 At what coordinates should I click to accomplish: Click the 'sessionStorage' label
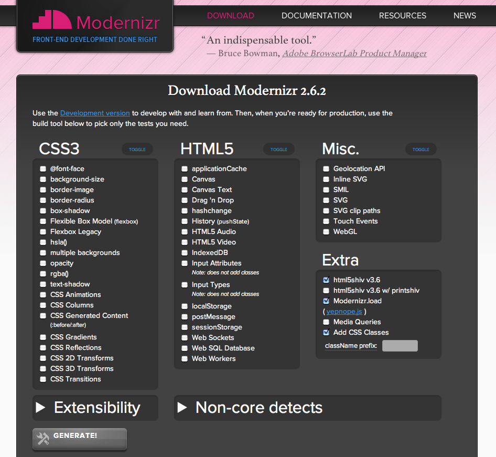pyautogui.click(x=217, y=327)
